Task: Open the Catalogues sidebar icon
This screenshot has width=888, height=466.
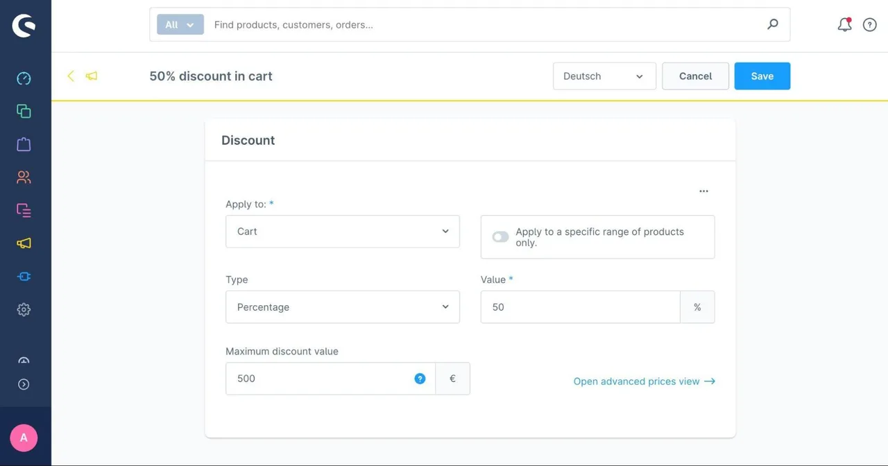Action: pos(24,111)
